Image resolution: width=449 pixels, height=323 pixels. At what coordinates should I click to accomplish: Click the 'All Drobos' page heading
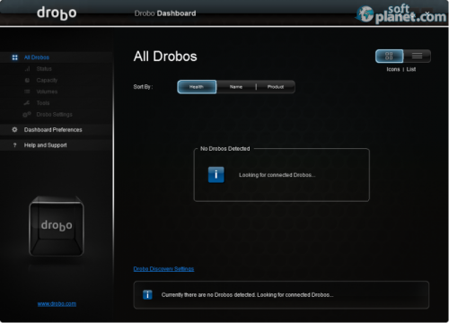pyautogui.click(x=165, y=57)
